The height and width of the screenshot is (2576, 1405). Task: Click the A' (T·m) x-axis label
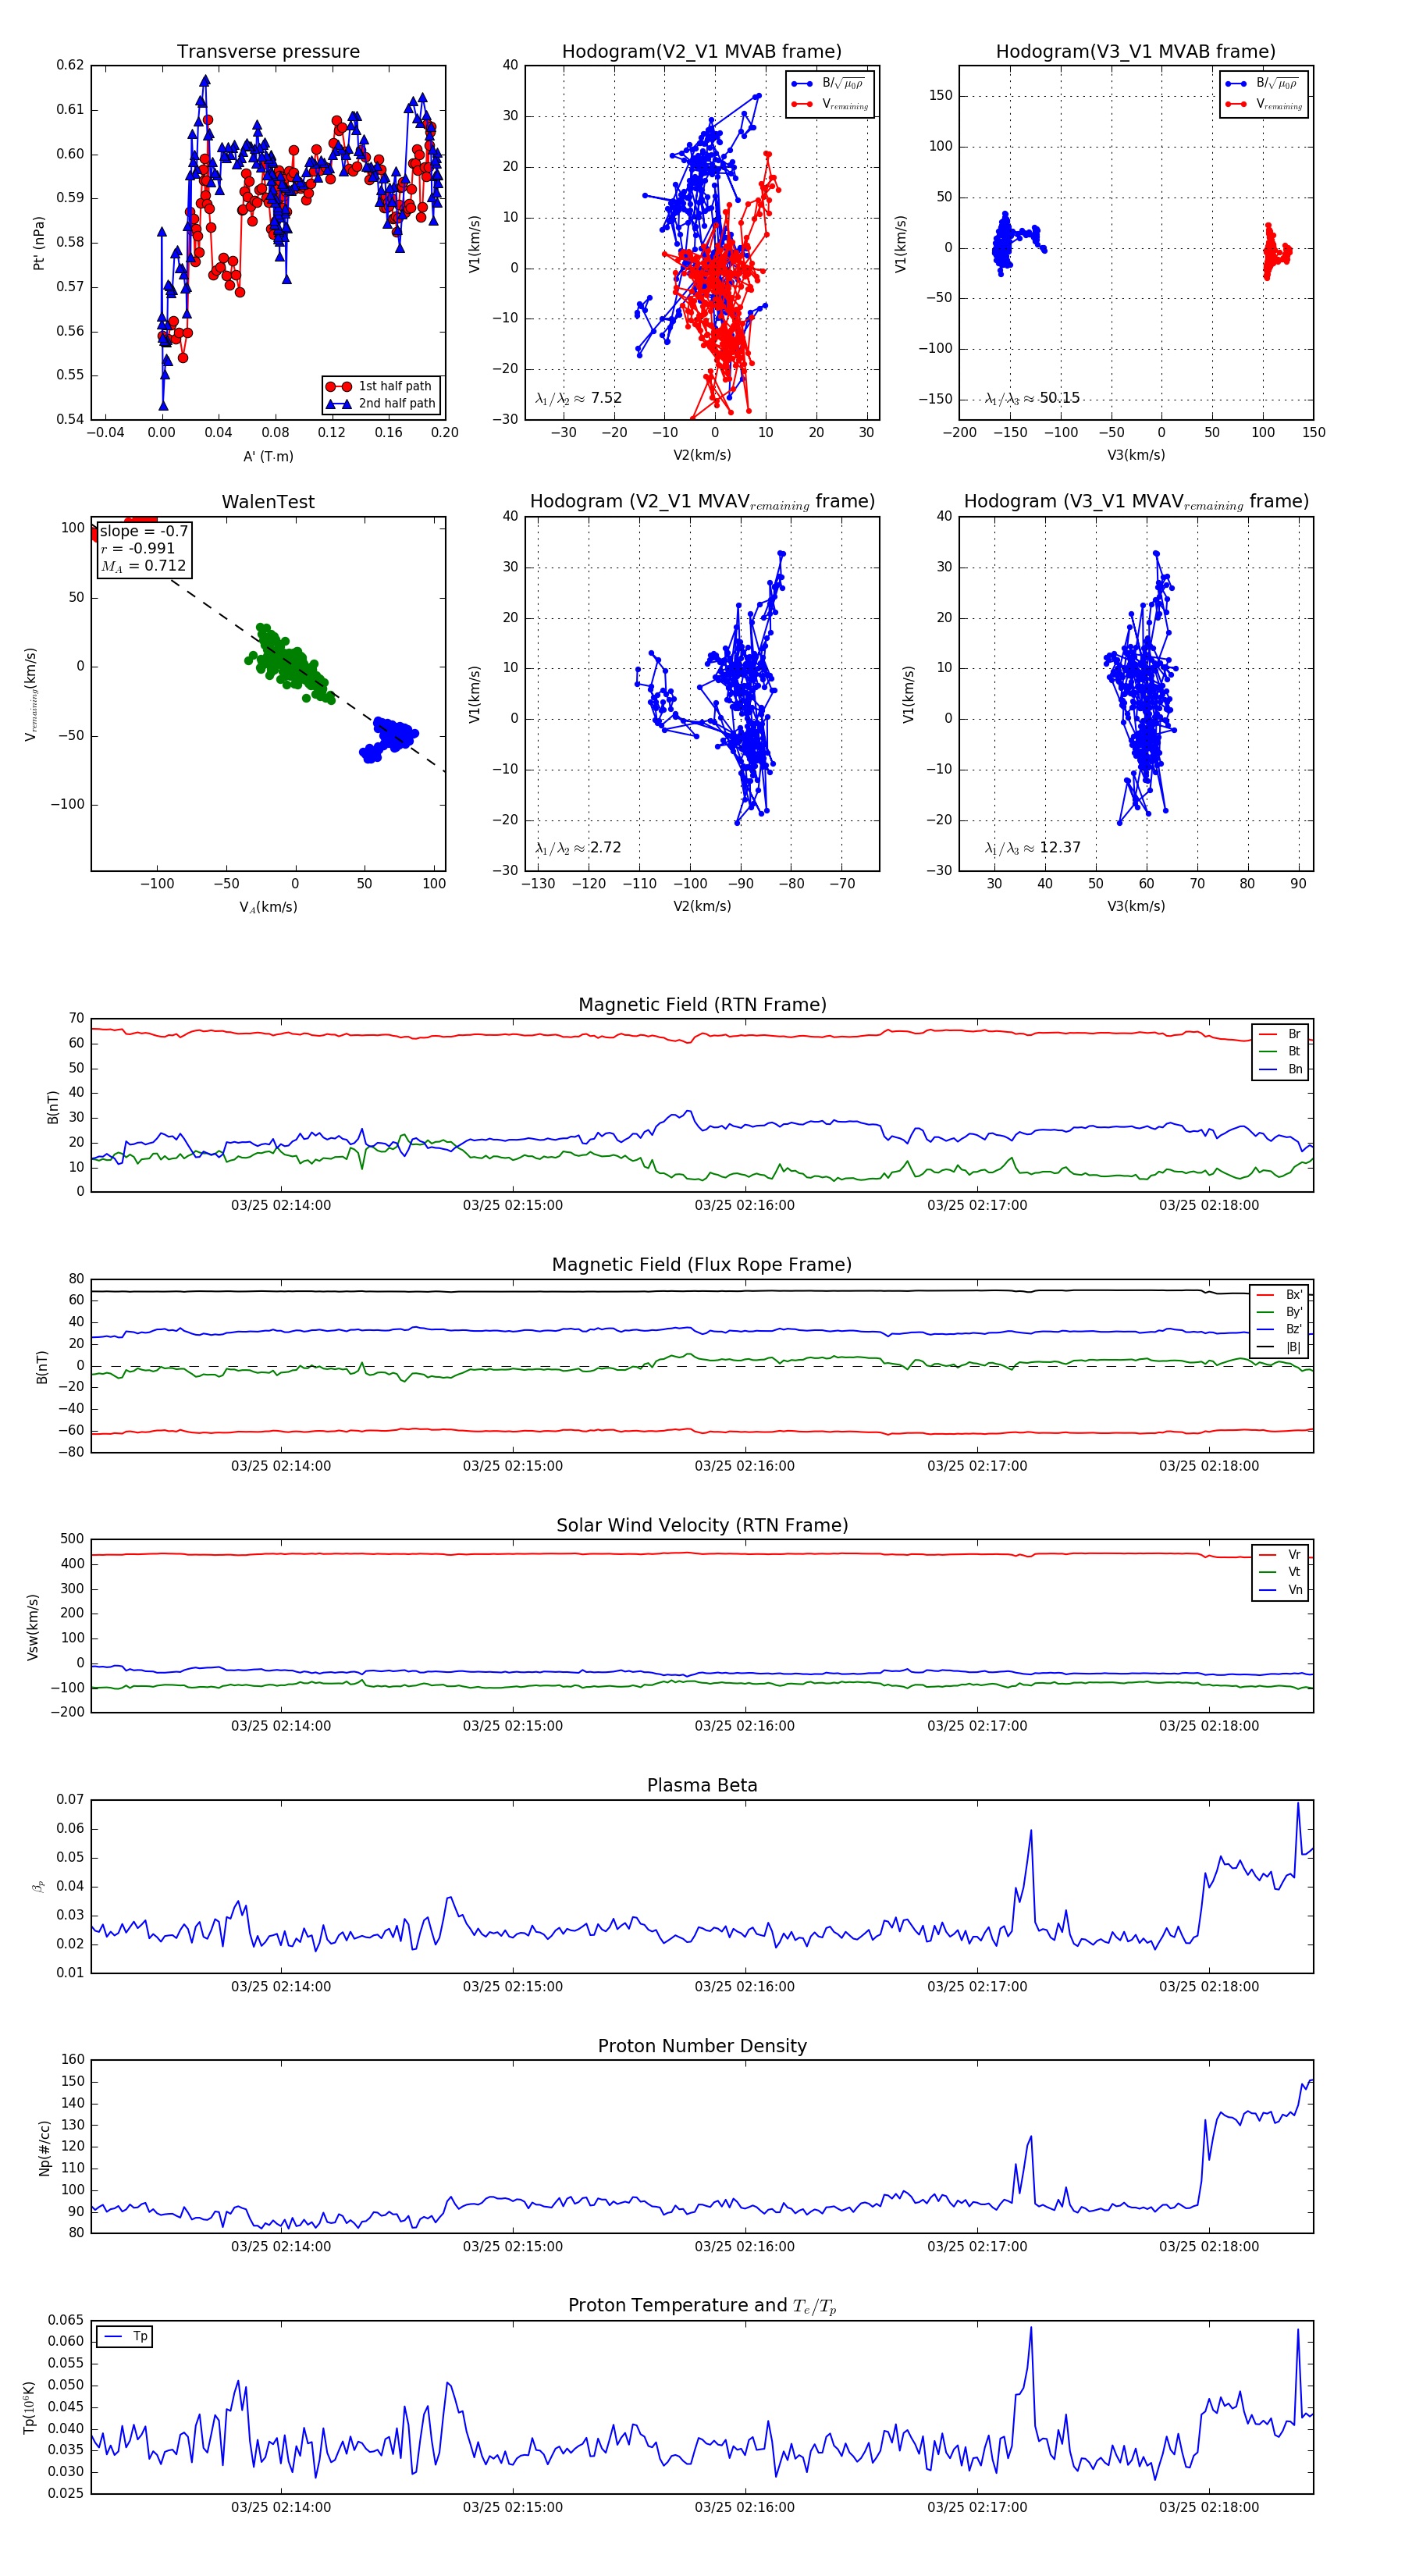tap(268, 457)
